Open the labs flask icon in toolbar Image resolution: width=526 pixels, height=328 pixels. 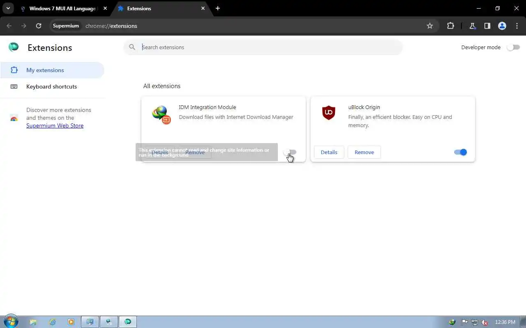coord(473,26)
